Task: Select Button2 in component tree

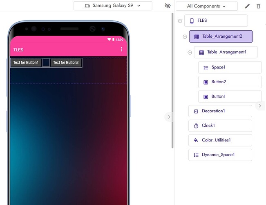Action: (x=230, y=82)
